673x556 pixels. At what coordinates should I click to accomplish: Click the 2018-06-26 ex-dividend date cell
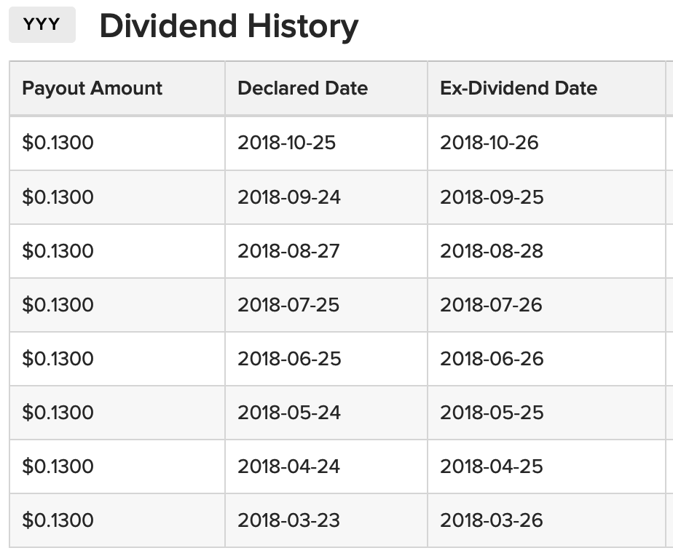pos(492,359)
